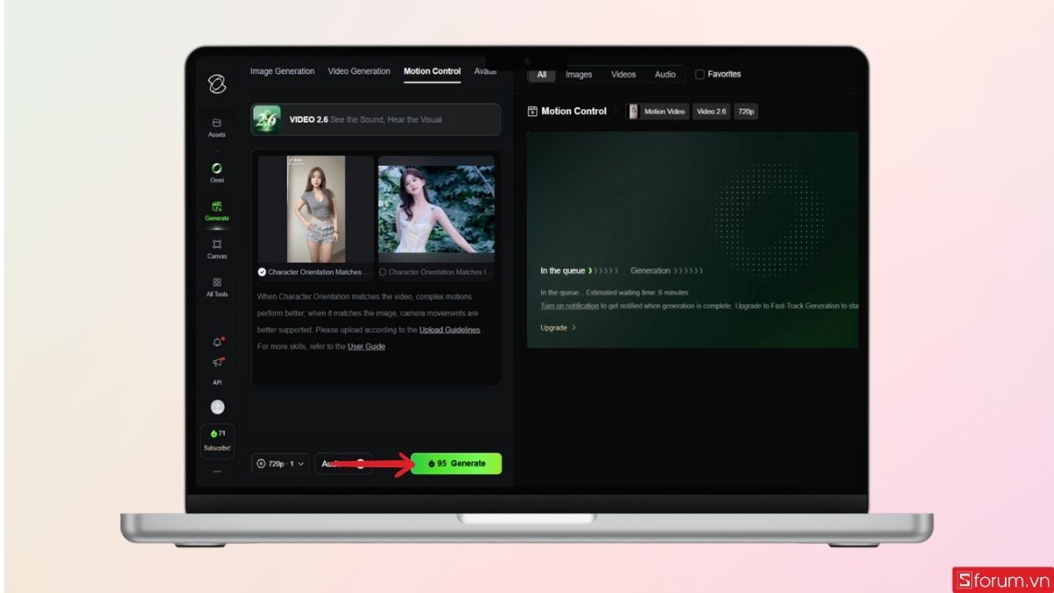The image size is (1054, 593).
Task: Open the 720p resolution dropdown
Action: [281, 463]
